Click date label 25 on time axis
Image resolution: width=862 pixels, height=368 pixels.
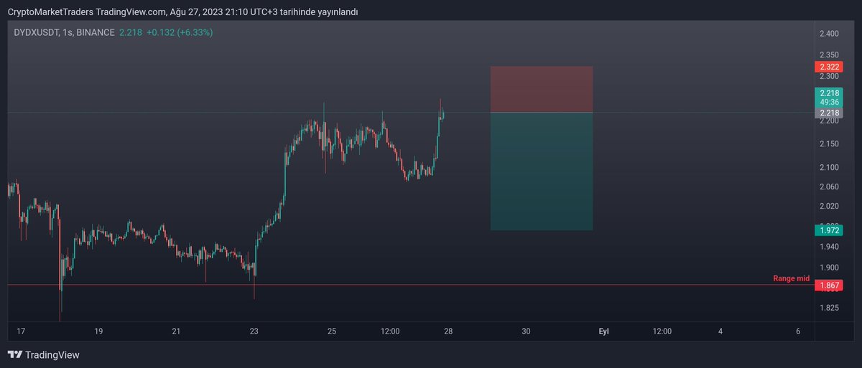tap(331, 331)
